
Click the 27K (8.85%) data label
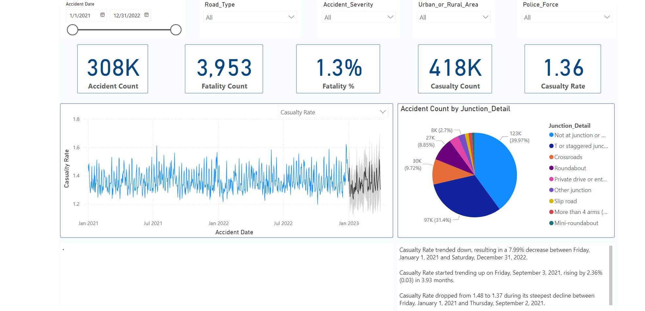point(426,141)
